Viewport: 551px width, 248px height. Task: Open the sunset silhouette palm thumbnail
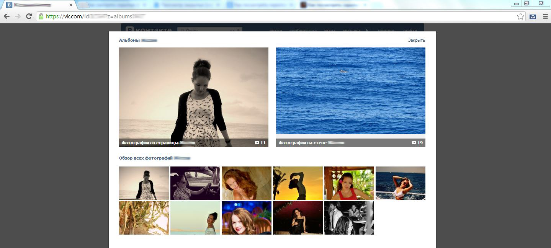point(298,183)
